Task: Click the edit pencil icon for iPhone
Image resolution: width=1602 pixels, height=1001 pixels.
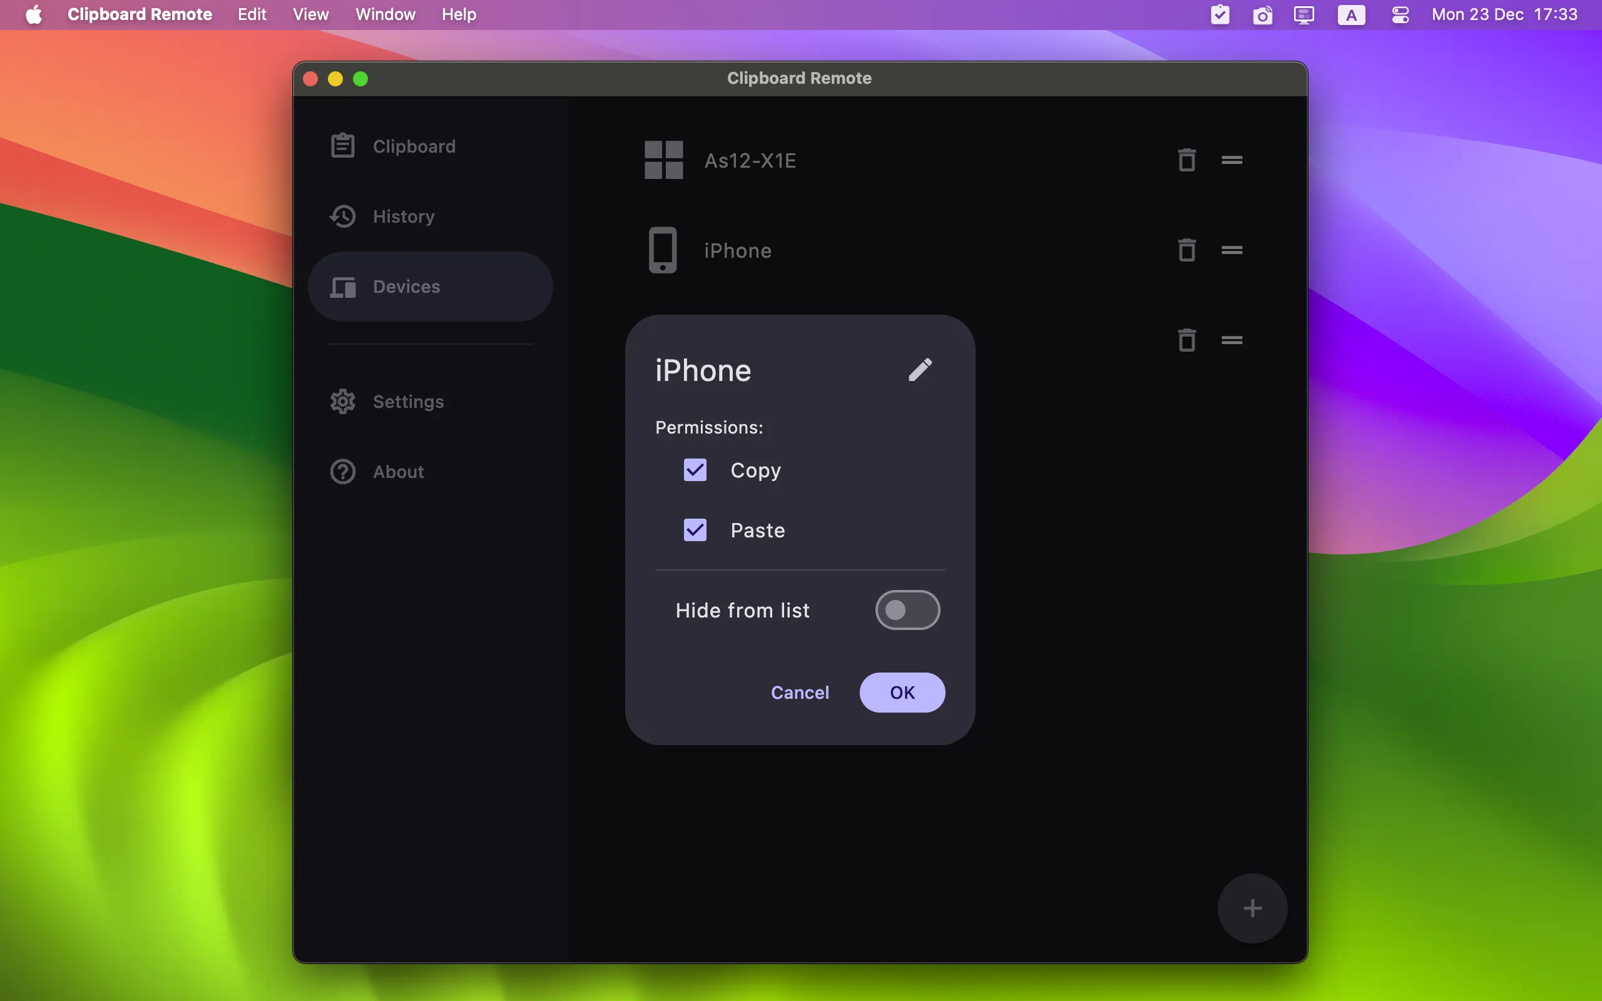Action: click(x=919, y=369)
